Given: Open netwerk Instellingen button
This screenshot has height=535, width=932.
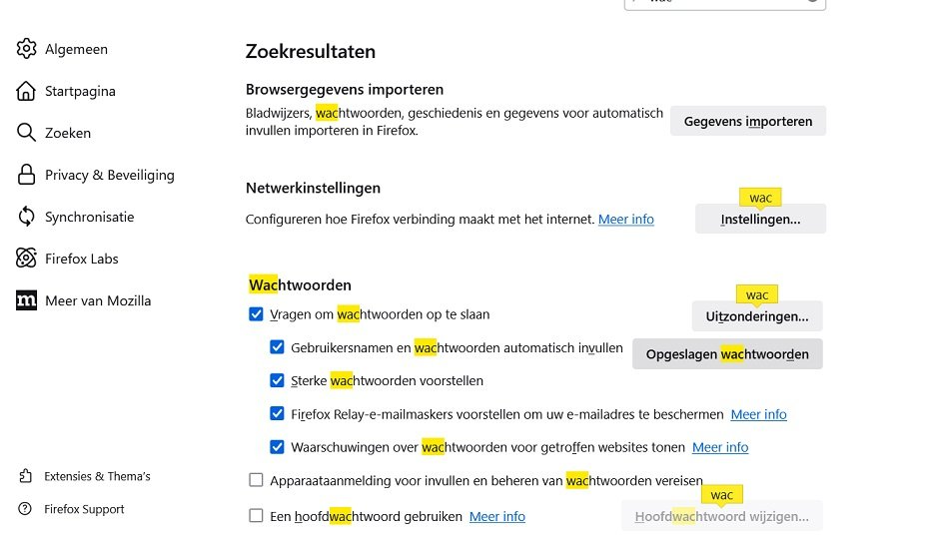Looking at the screenshot, I should [x=760, y=220].
